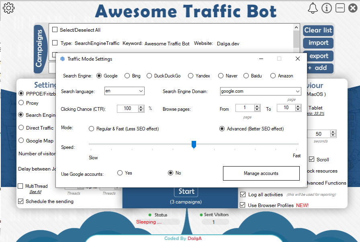This screenshot has height=242, width=360.
Task: Select DuckDuckGo as search engine
Action: [149, 76]
